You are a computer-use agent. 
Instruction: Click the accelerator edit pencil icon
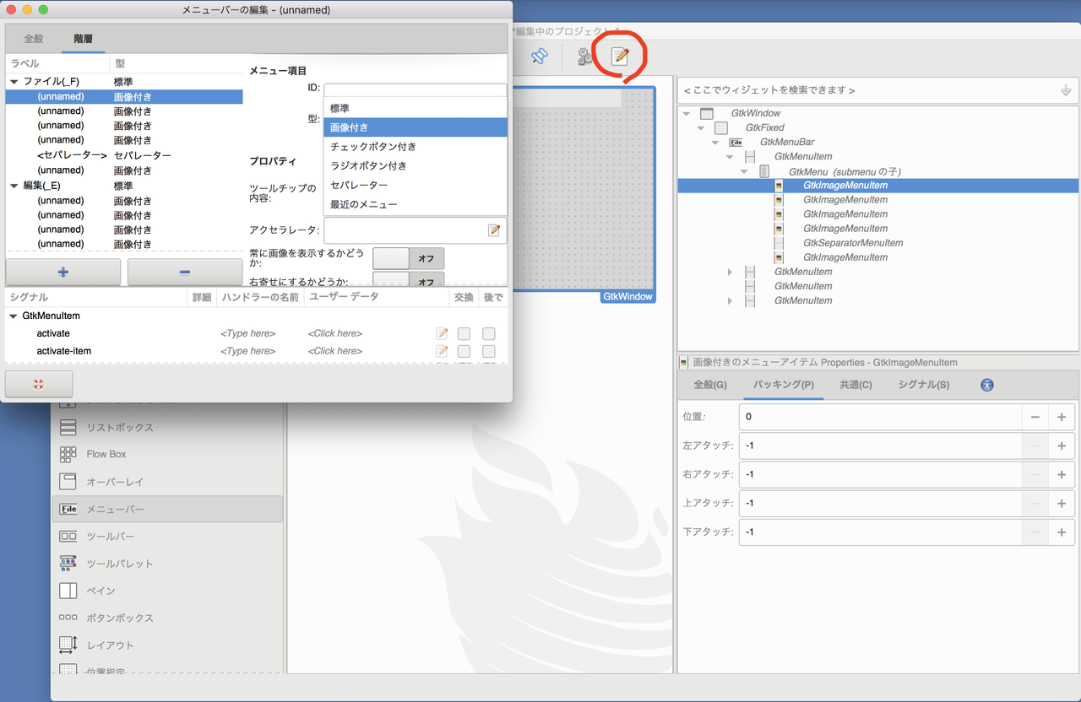[x=494, y=229]
